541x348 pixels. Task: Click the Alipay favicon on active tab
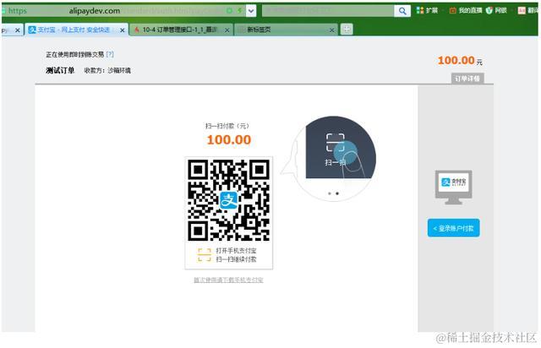click(32, 30)
